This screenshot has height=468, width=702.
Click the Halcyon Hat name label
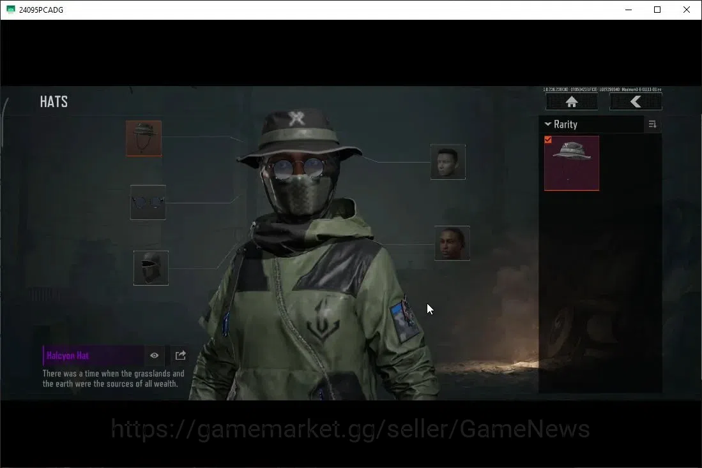click(68, 356)
